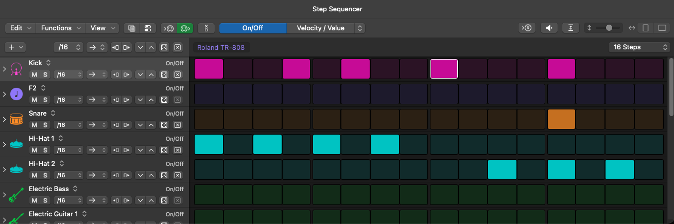Click the MIDI In arrow-controller button
Image resolution: width=674 pixels, height=224 pixels.
click(x=168, y=28)
